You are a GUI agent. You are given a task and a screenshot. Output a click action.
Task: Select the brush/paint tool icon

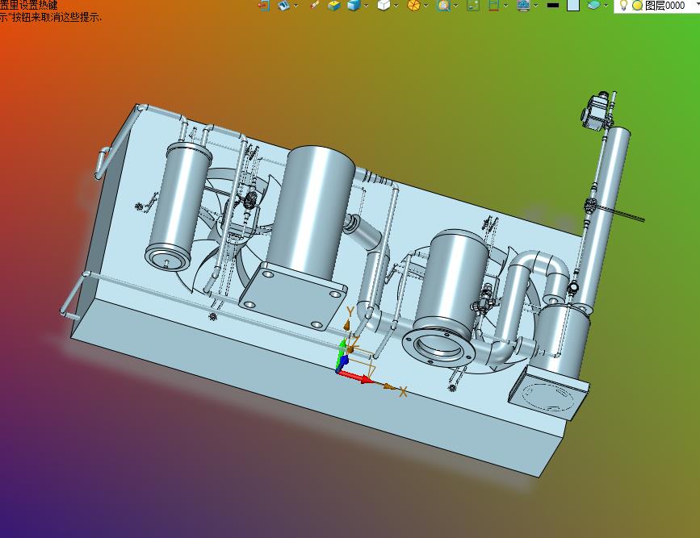315,5
